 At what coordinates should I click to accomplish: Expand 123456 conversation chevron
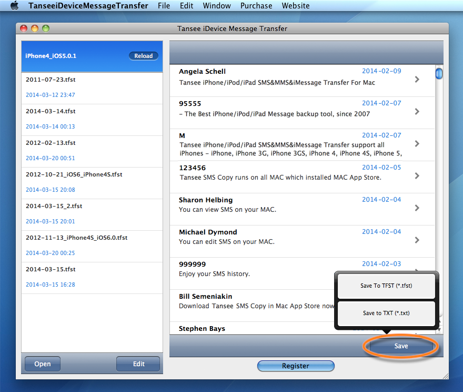tap(417, 176)
